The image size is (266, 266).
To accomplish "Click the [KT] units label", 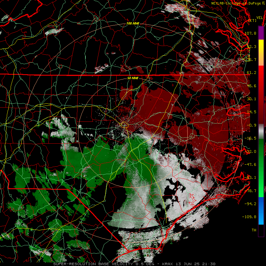I will click(252, 20).
